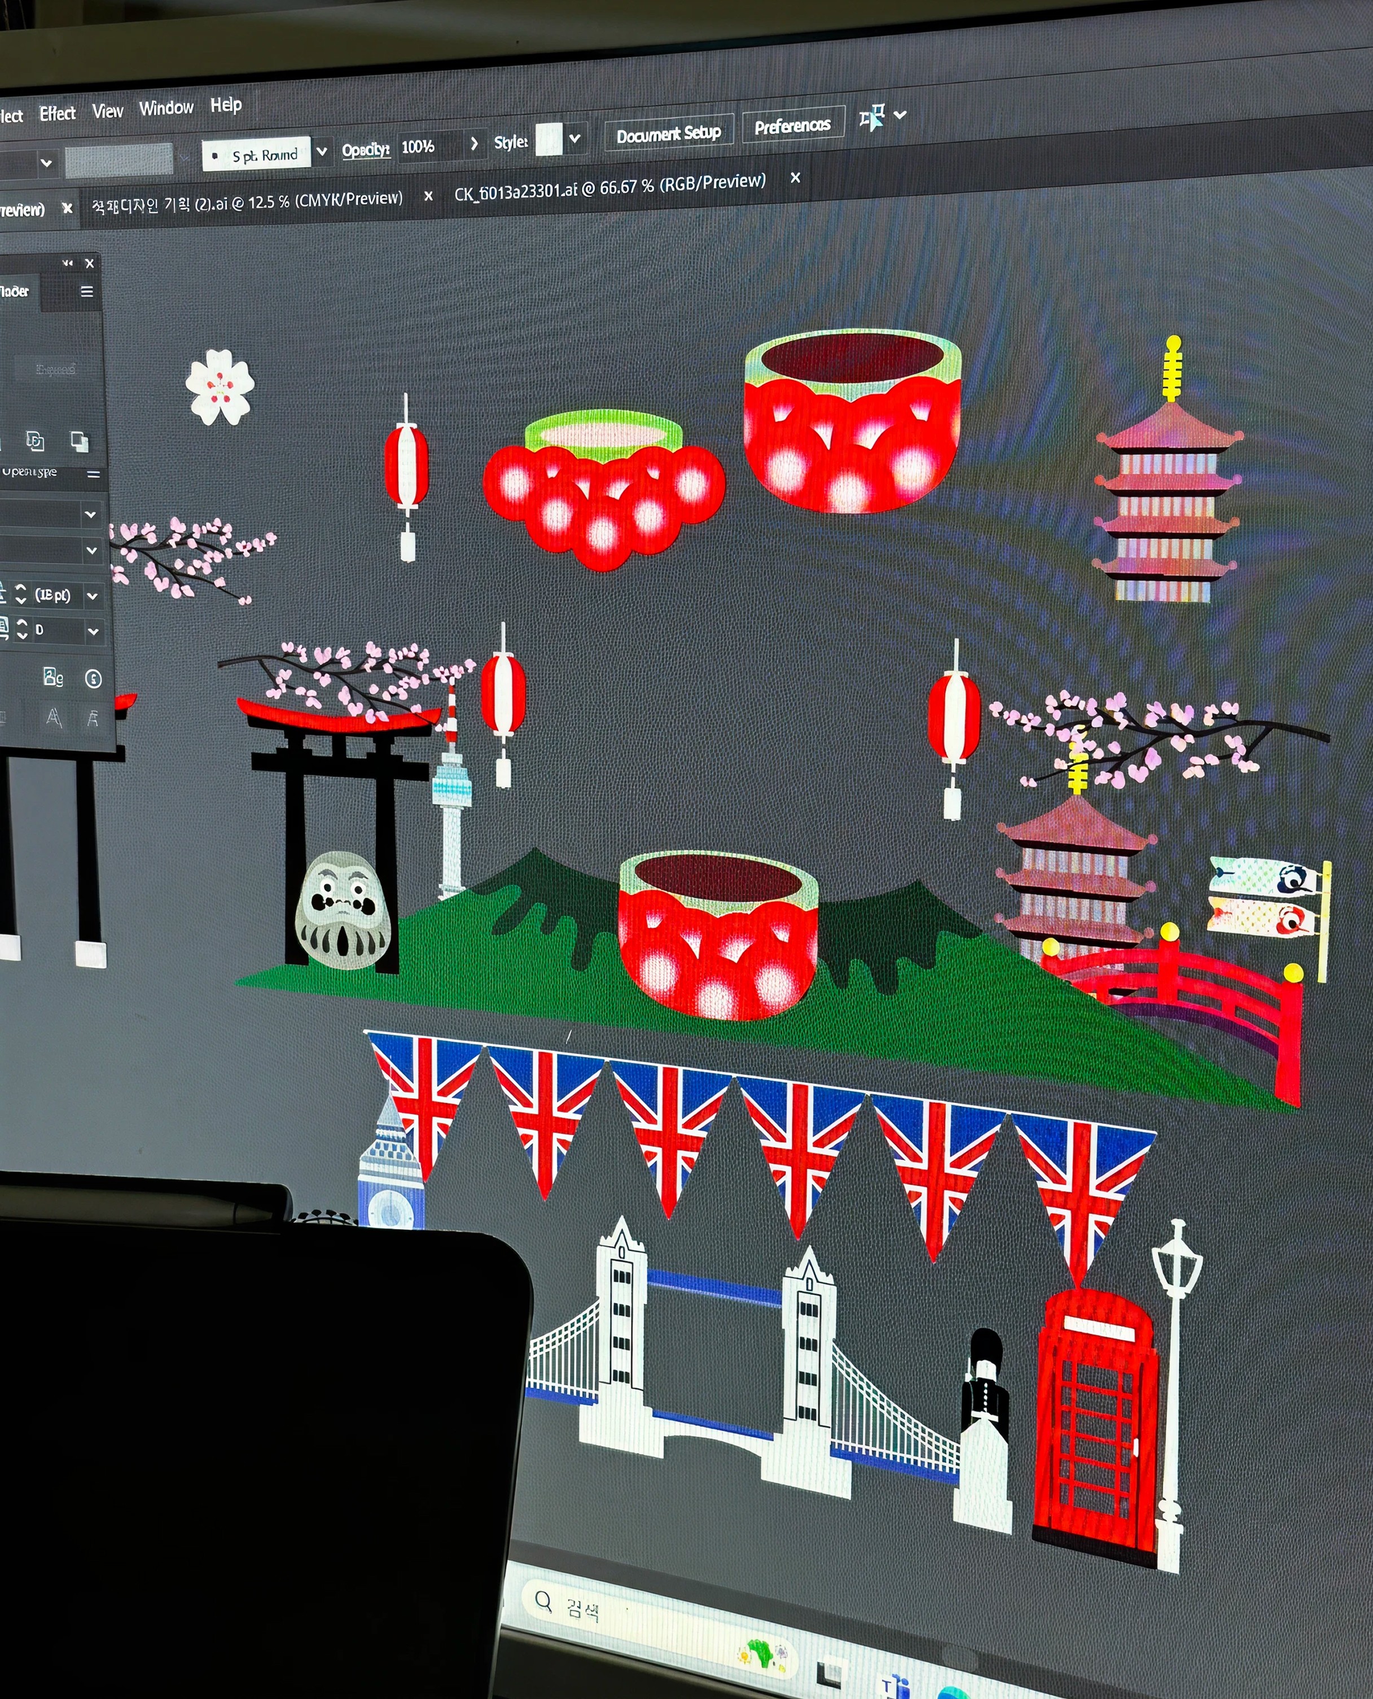Open the (18 pt) dropdown arrow
The image size is (1373, 1699).
pos(93,596)
